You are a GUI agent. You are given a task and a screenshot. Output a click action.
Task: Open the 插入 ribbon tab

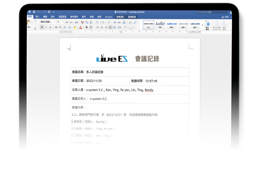[38, 17]
